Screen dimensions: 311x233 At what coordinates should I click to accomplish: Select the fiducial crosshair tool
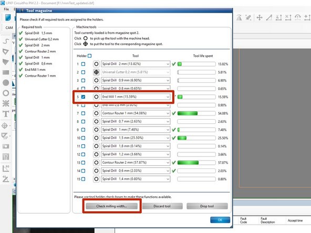tap(5, 125)
